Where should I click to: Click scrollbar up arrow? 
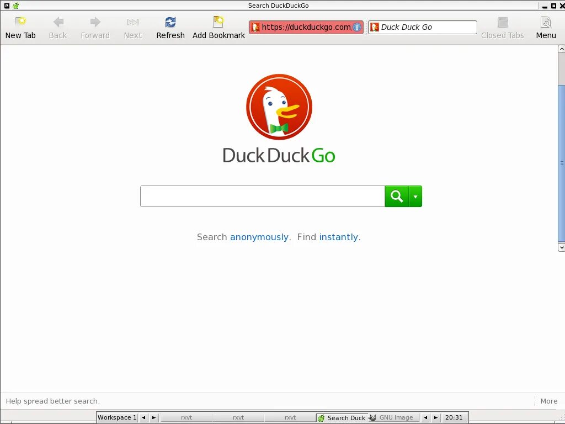click(561, 49)
